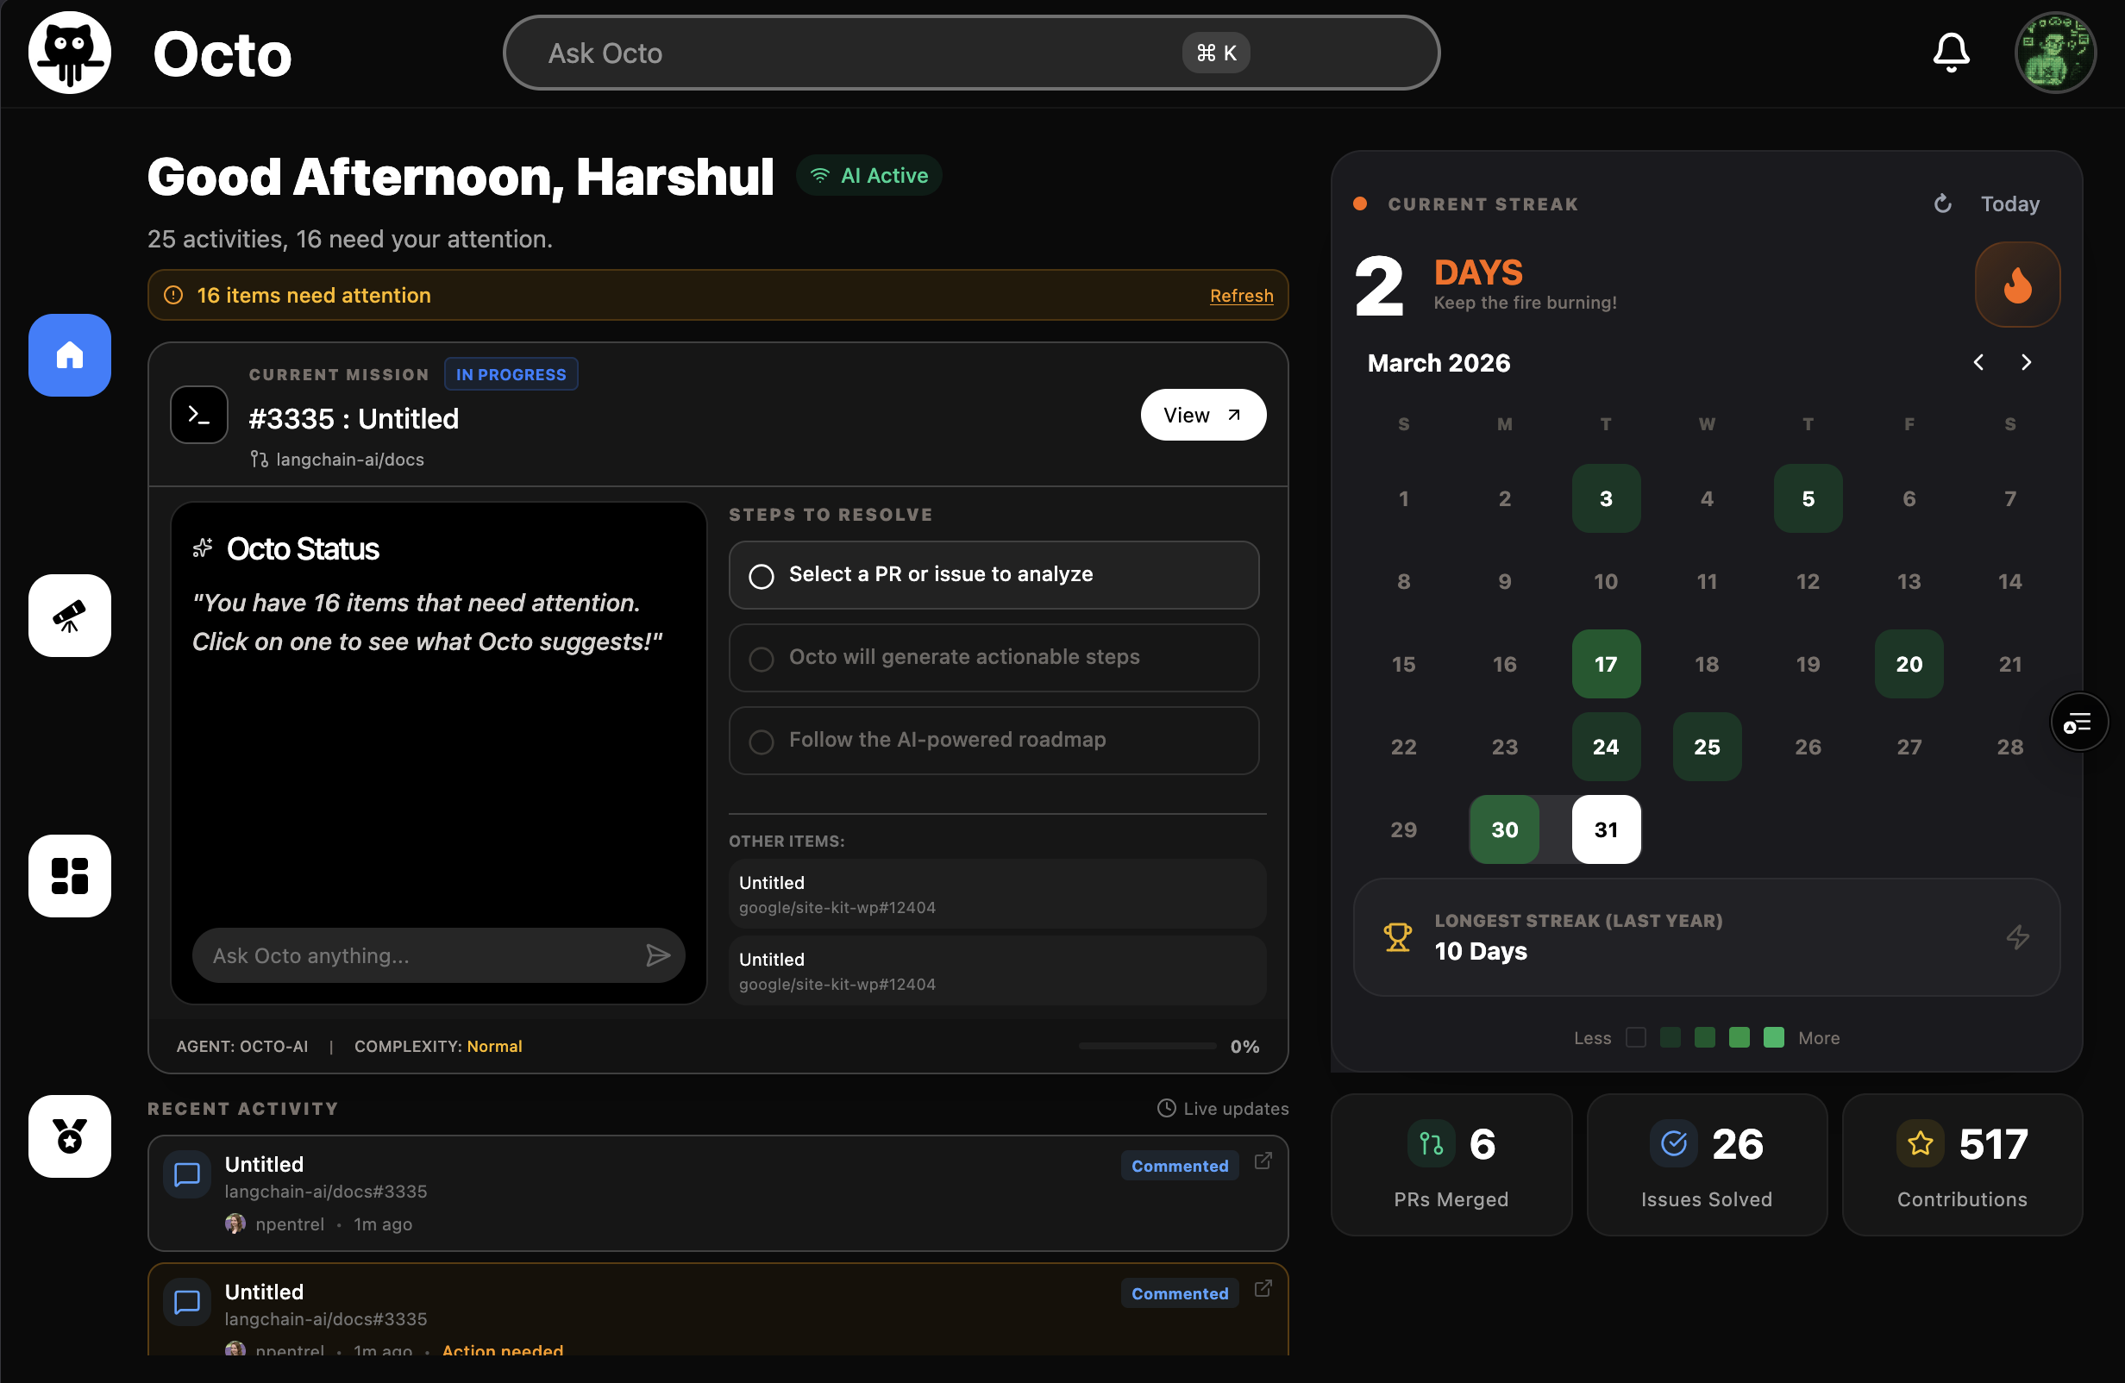This screenshot has height=1383, width=2125.
Task: Open external link of second Commented activity
Action: 1263,1289
